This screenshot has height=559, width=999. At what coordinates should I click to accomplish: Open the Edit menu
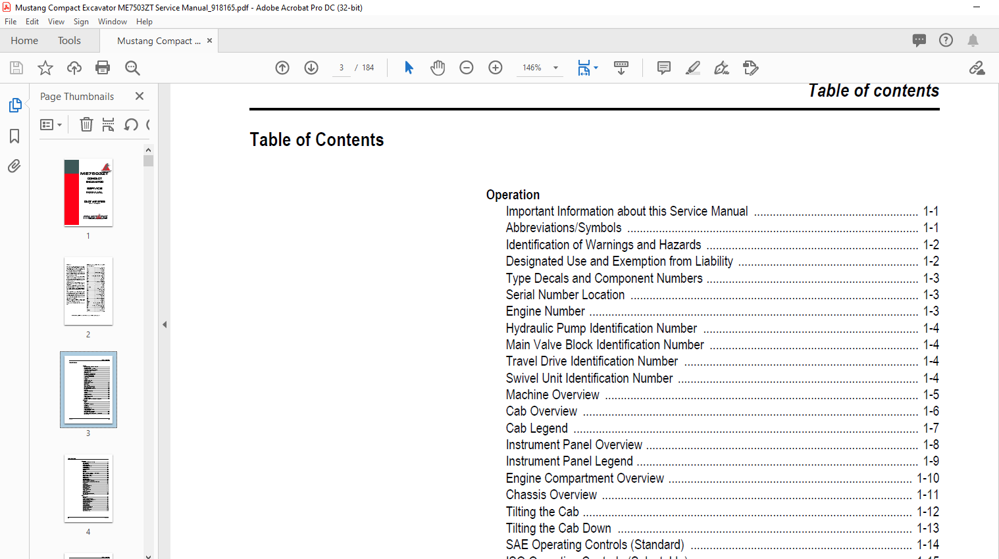tap(32, 22)
